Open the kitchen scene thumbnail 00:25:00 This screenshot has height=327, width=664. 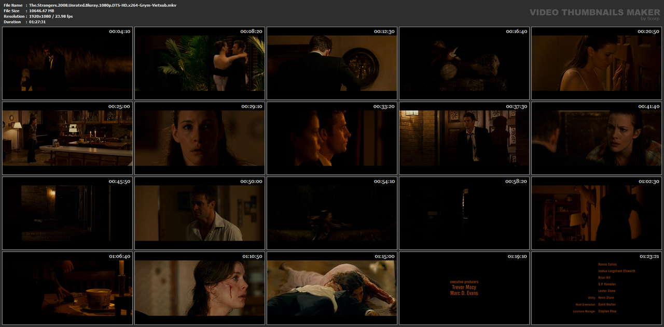click(x=67, y=138)
